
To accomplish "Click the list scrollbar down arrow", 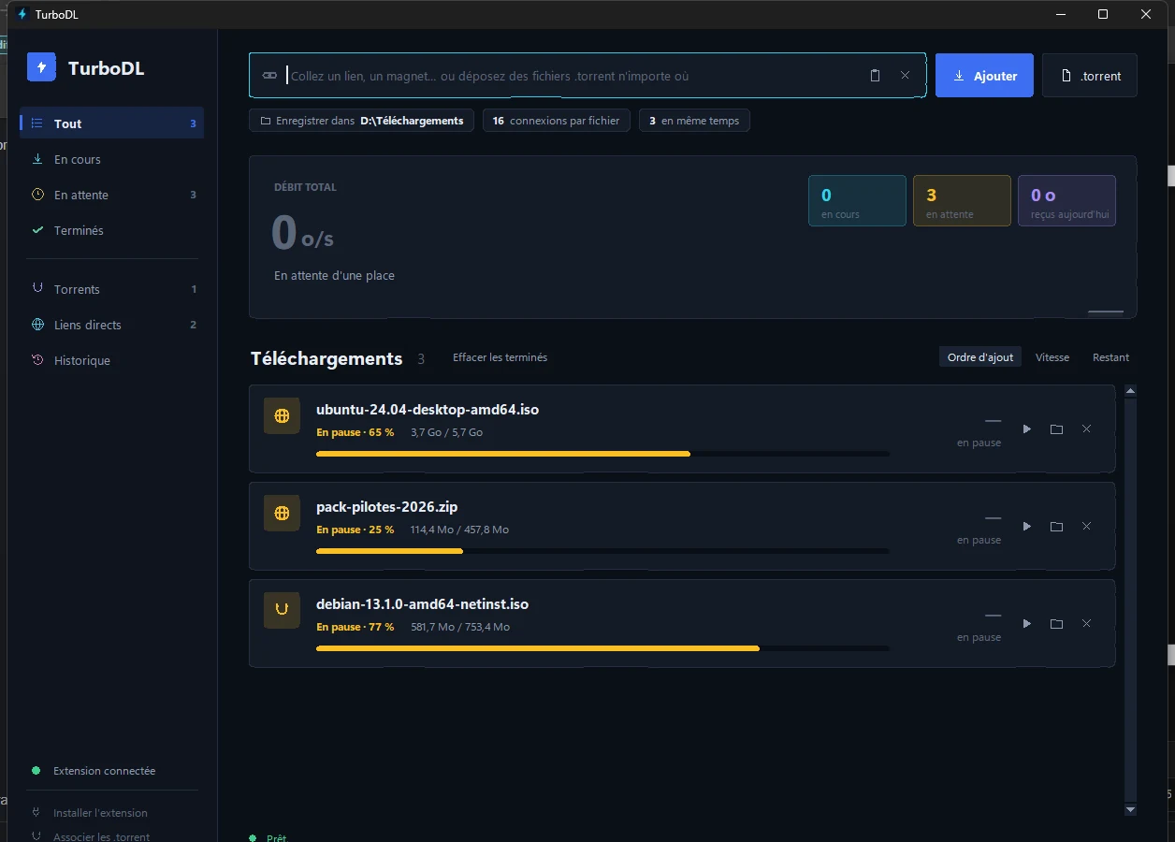I will [1130, 809].
